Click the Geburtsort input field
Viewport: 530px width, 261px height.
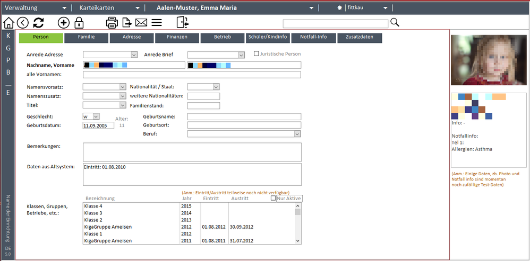coord(244,125)
